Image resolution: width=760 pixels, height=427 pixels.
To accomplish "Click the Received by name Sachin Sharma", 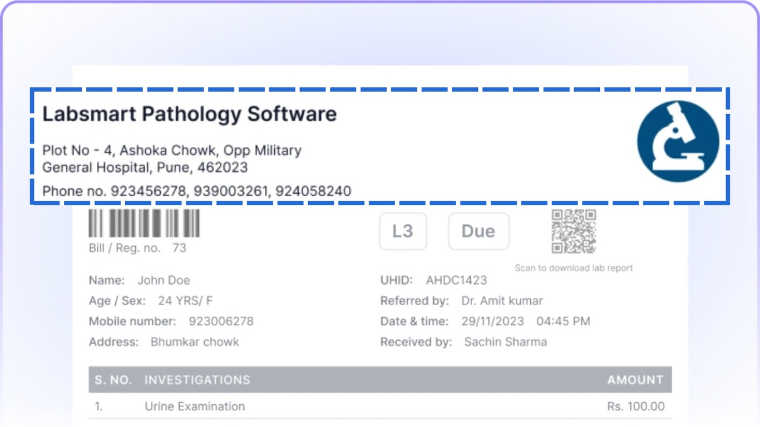I will coord(505,342).
